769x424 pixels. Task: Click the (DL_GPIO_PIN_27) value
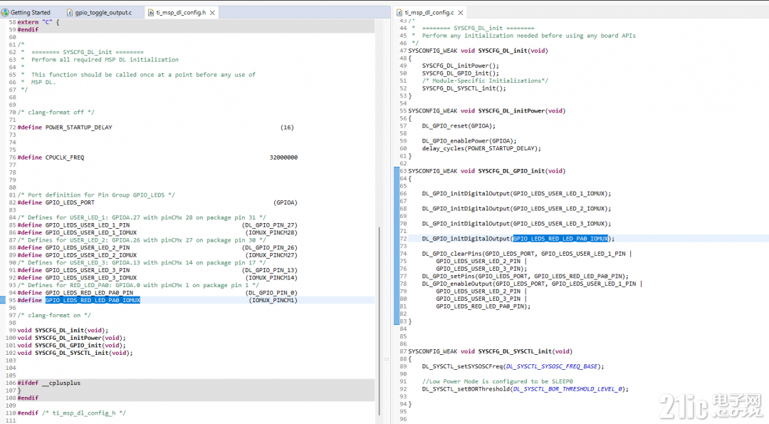[x=270, y=224]
